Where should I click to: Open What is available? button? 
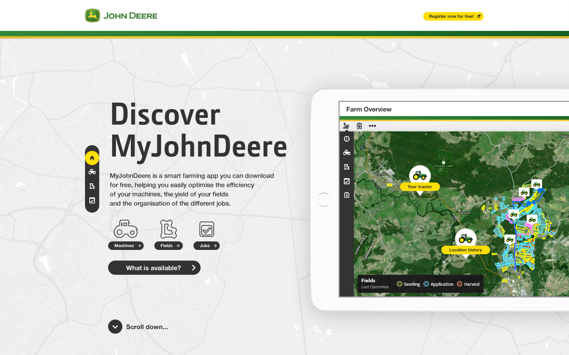tap(154, 268)
